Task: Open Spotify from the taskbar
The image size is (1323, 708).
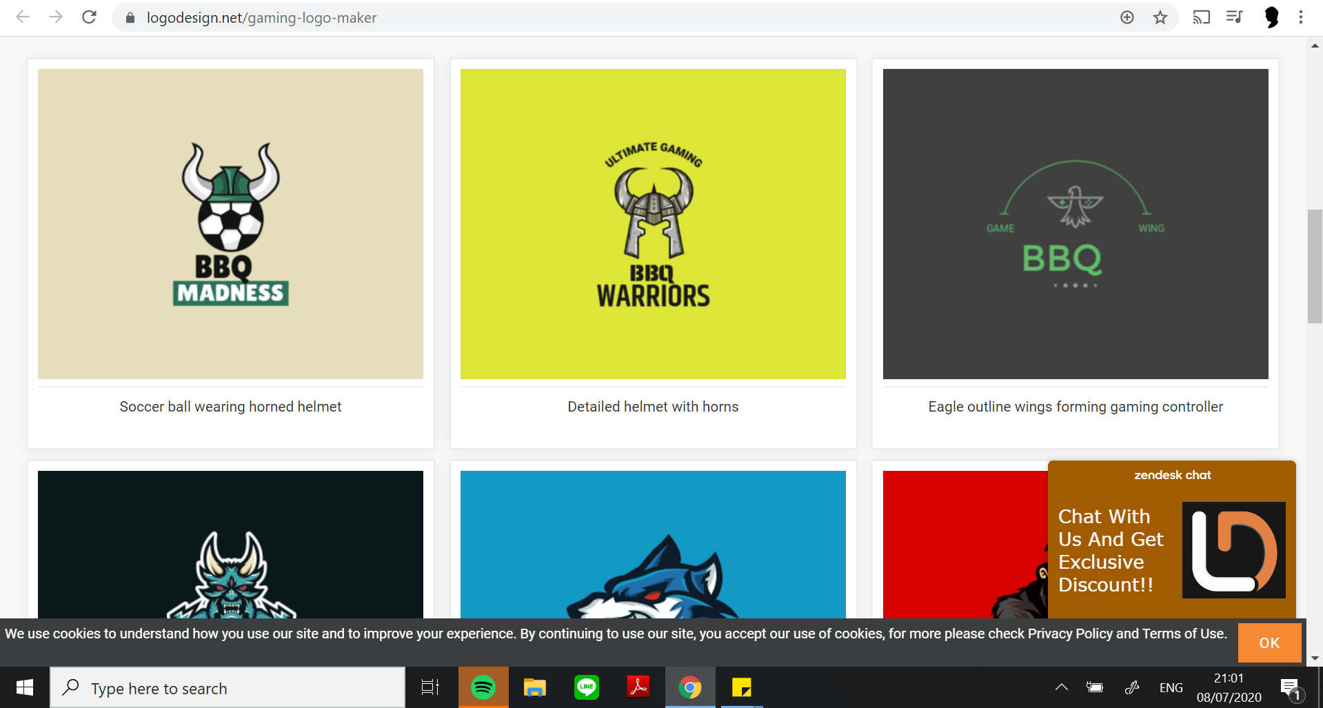Action: 483,687
